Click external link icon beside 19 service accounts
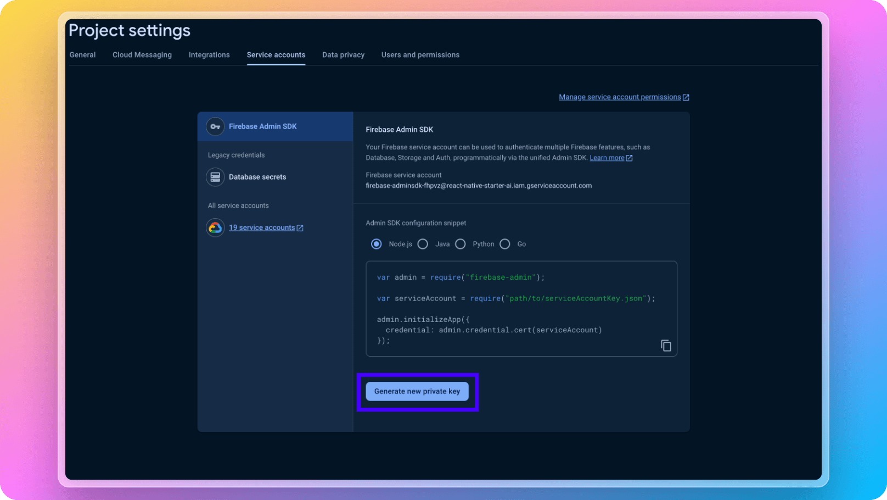The image size is (887, 500). point(300,228)
